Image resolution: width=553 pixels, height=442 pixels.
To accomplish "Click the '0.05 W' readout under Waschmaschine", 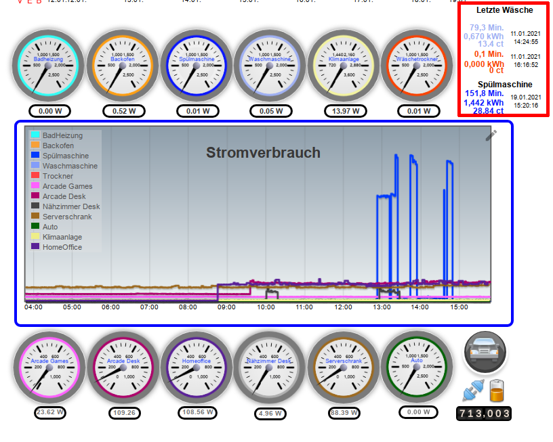I will 271,111.
